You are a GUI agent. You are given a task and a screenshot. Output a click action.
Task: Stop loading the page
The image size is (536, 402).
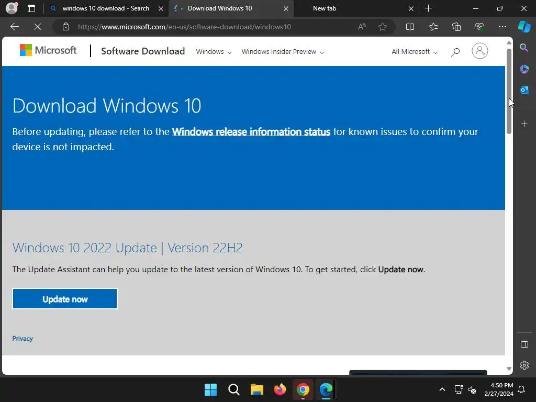pos(38,27)
